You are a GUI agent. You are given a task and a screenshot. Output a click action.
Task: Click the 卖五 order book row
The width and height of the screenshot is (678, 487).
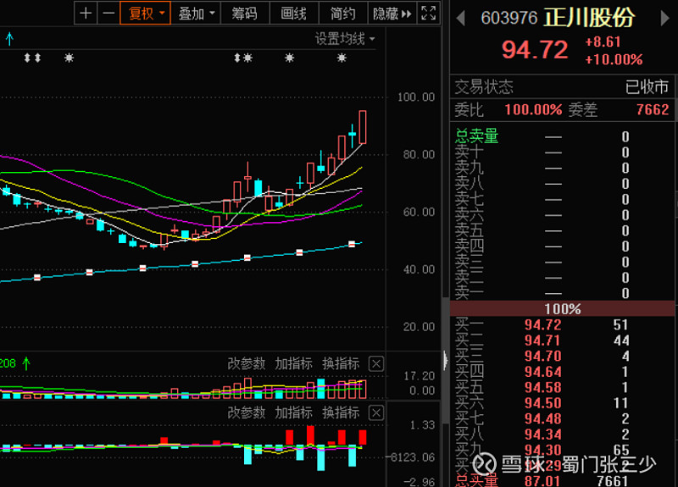click(x=562, y=230)
